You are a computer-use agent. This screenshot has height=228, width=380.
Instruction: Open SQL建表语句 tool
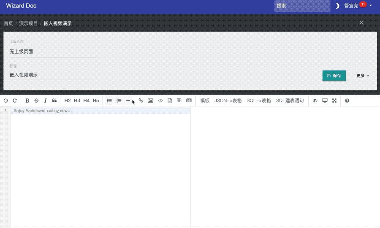(x=290, y=100)
